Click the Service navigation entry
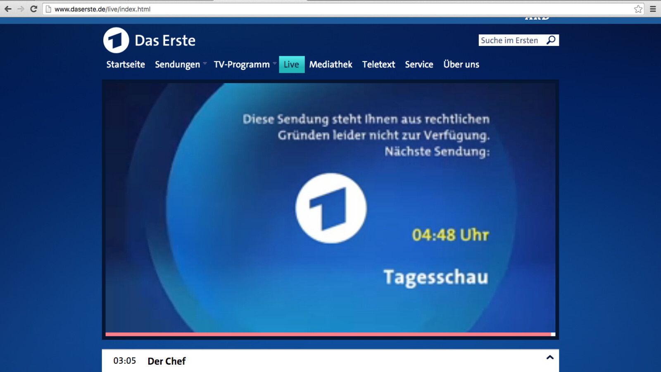 (x=419, y=64)
